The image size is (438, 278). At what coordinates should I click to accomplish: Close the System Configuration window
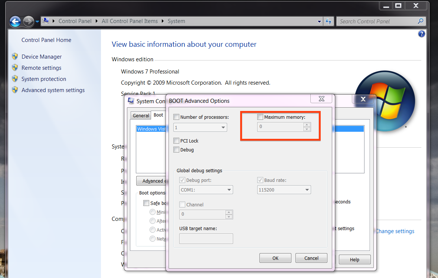pos(363,99)
